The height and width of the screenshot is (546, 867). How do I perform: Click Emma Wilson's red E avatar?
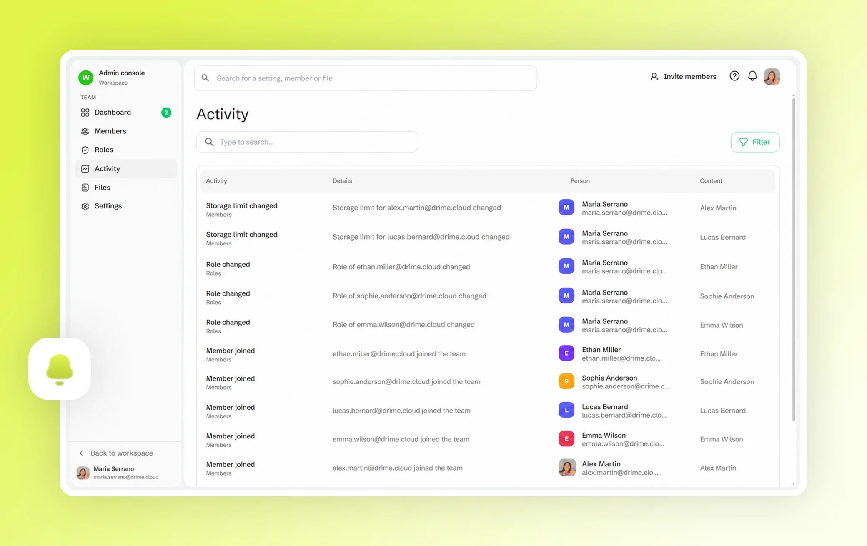[566, 439]
